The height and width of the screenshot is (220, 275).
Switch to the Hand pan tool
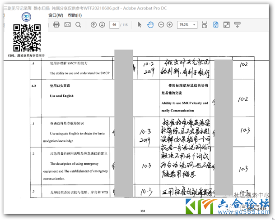tap(150, 24)
